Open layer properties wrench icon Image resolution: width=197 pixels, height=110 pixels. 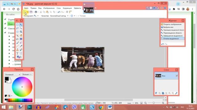click(x=176, y=93)
